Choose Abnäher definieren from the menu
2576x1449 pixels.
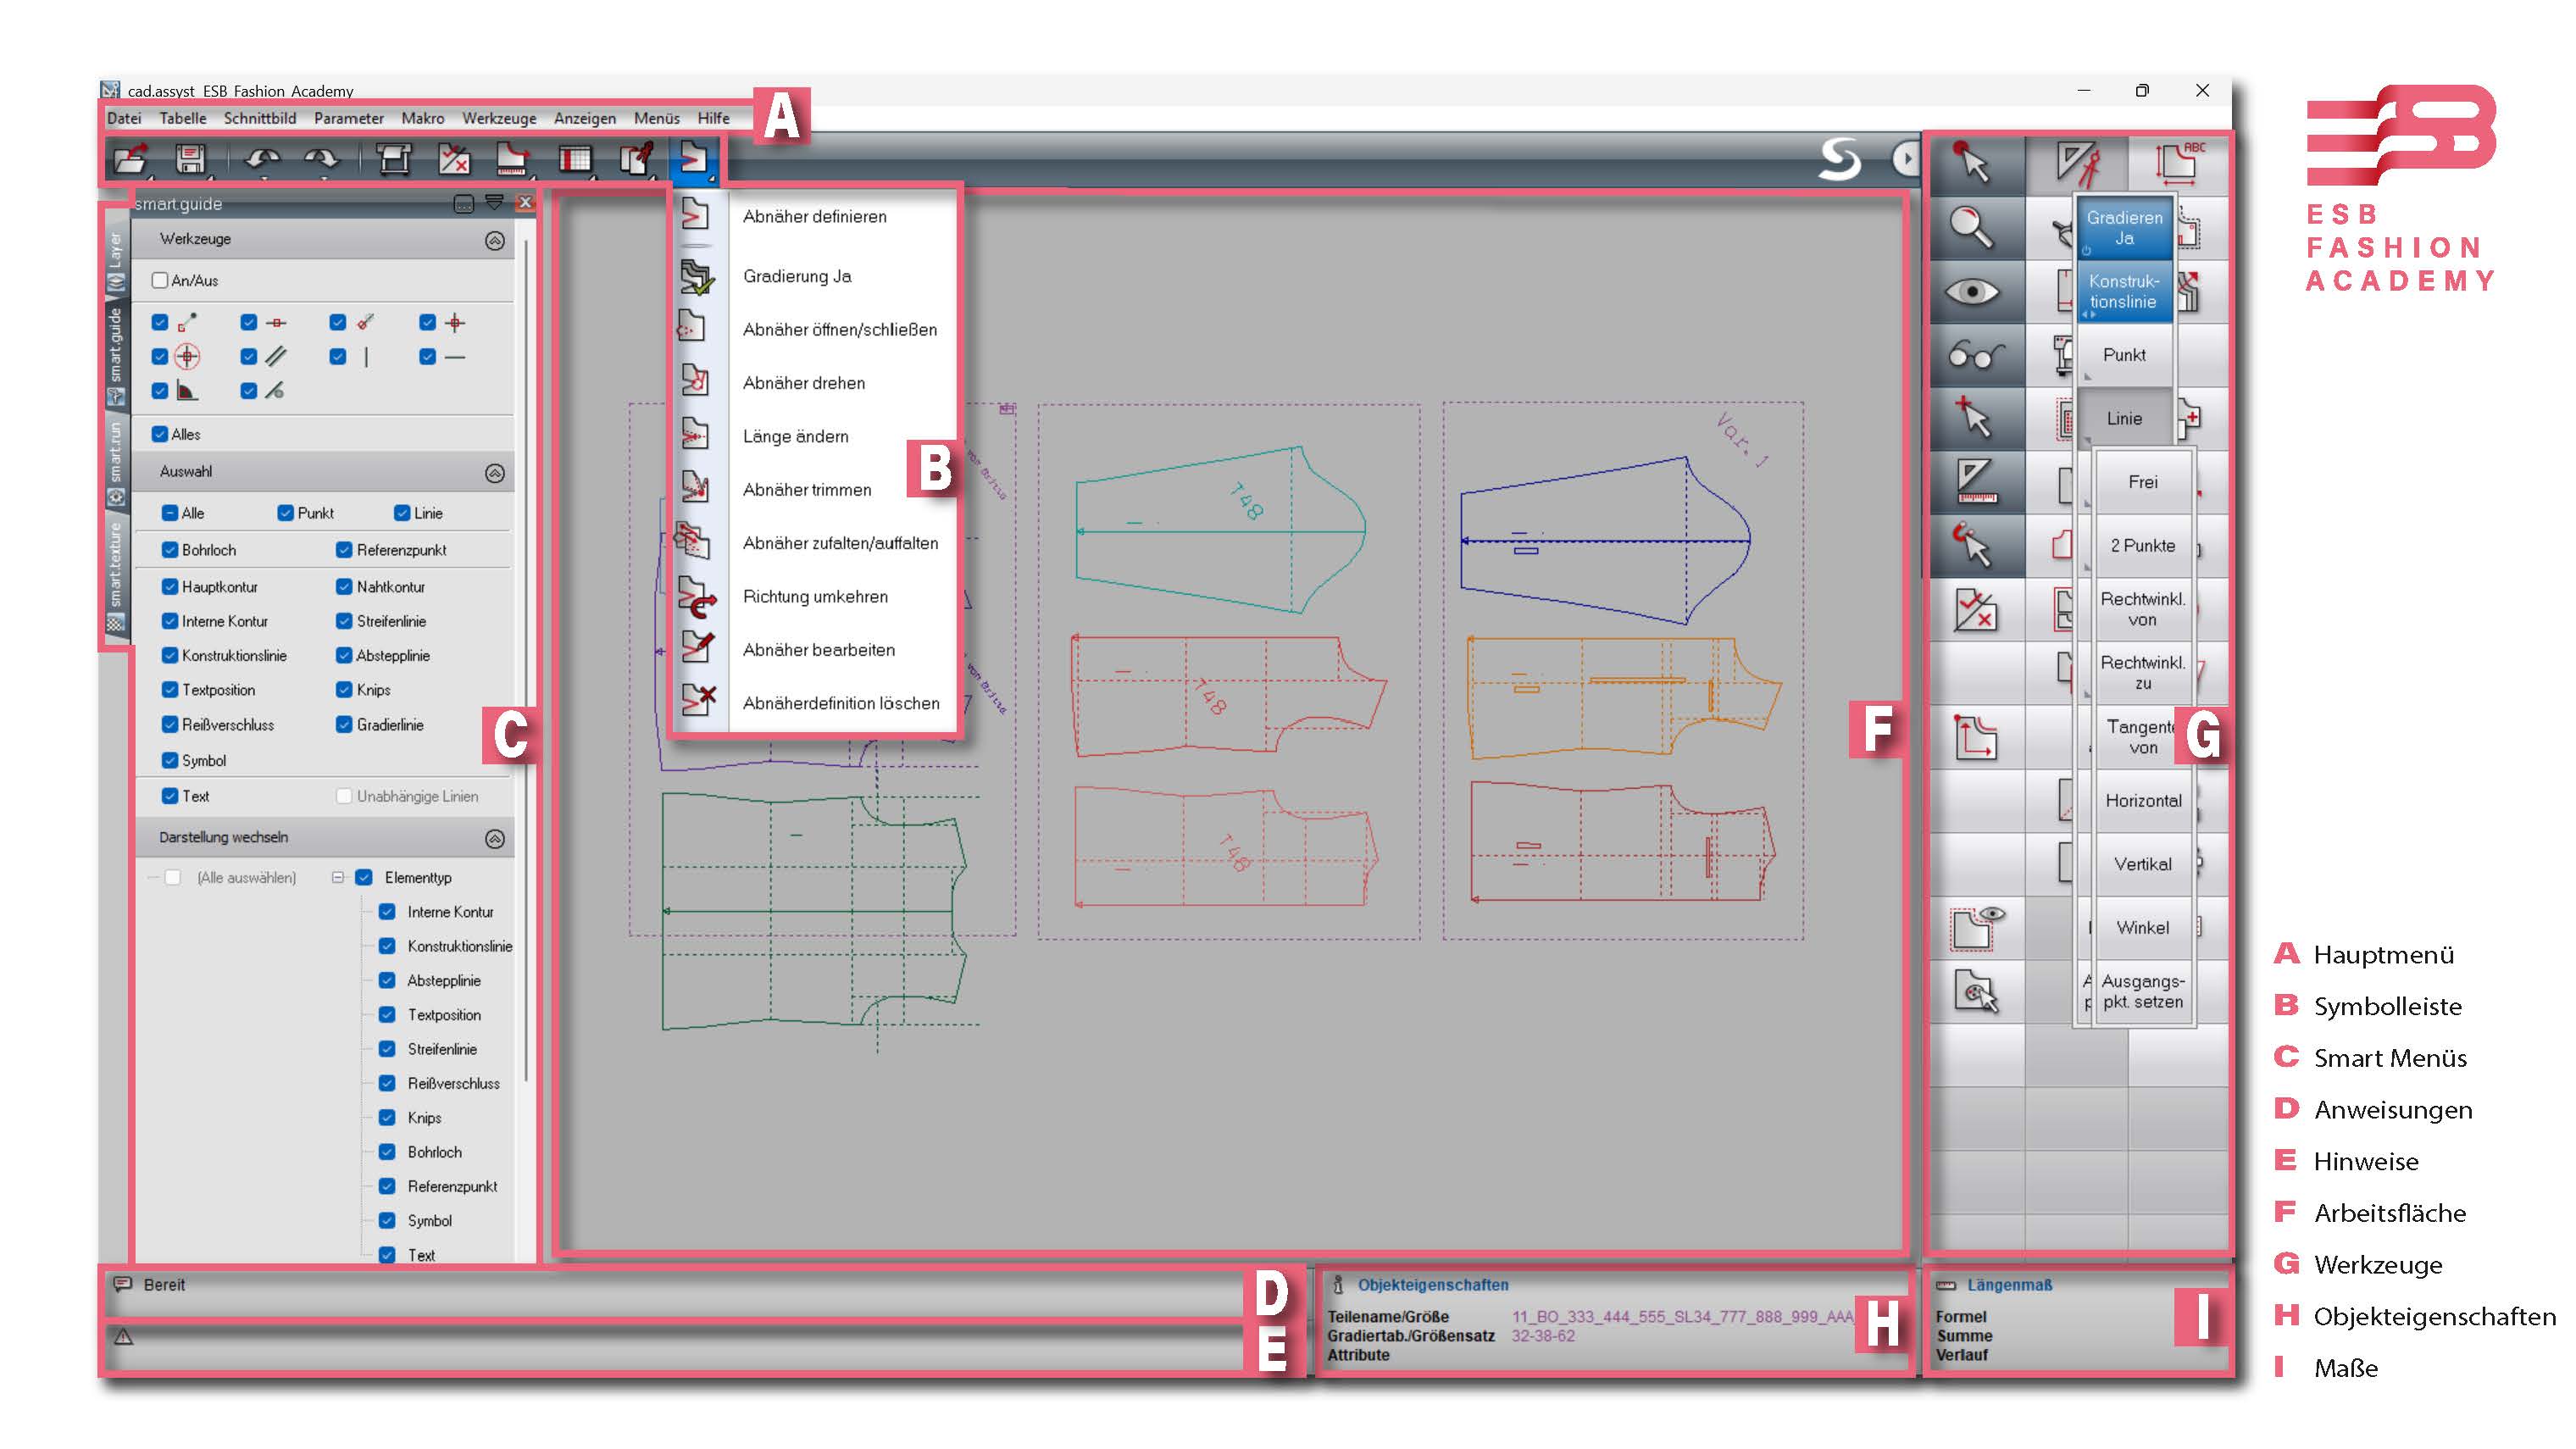(x=814, y=217)
